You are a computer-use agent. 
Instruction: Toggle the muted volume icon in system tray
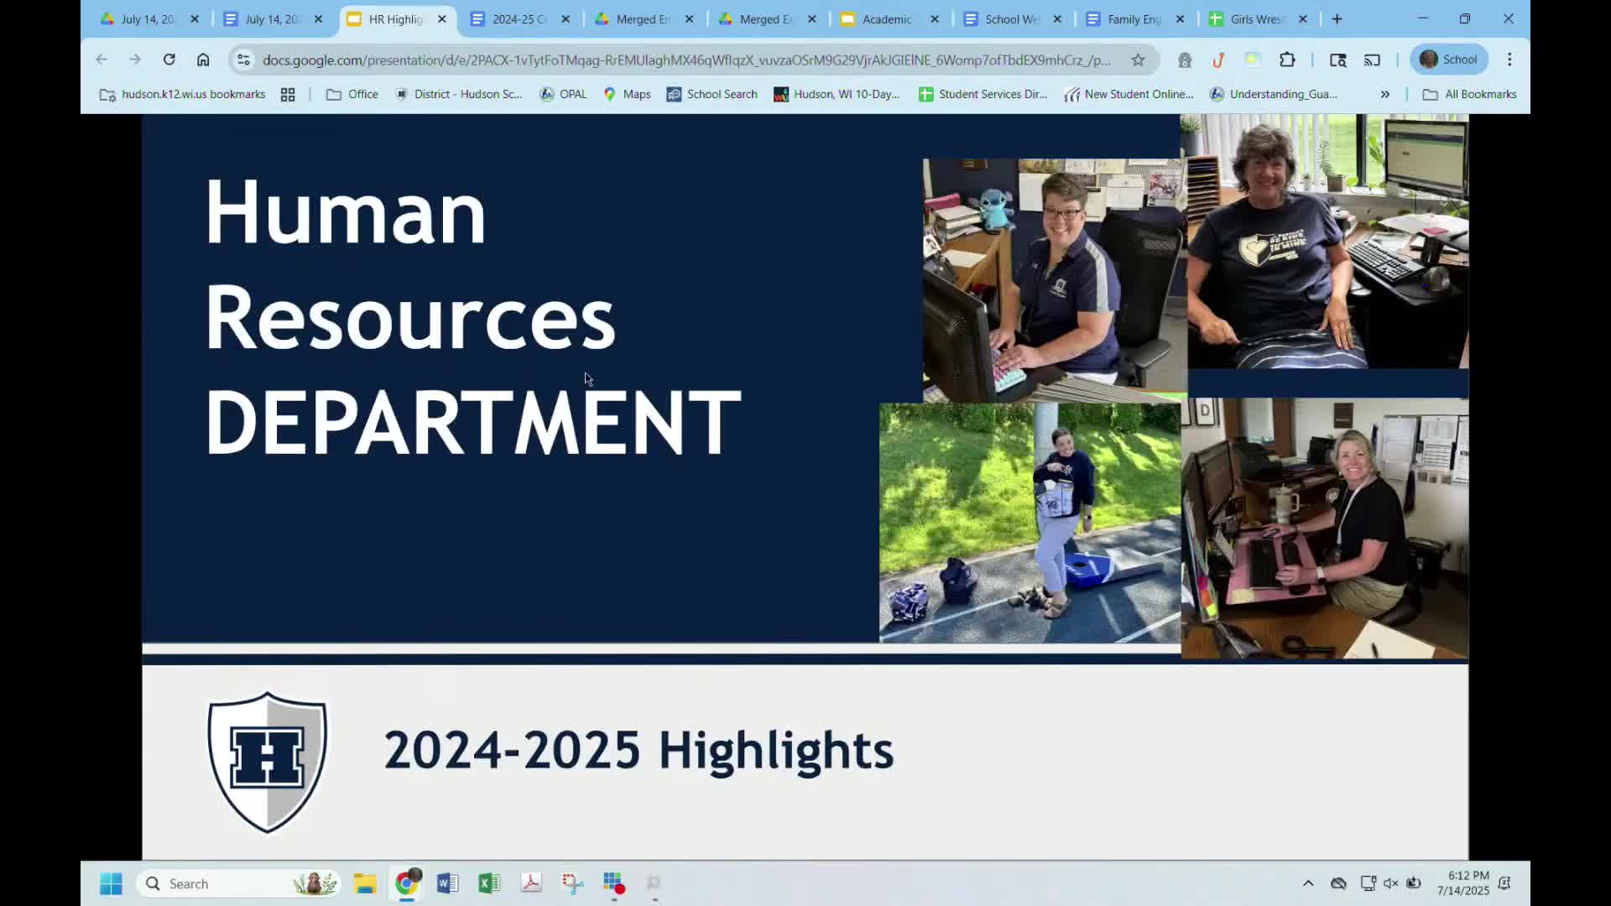click(1390, 883)
